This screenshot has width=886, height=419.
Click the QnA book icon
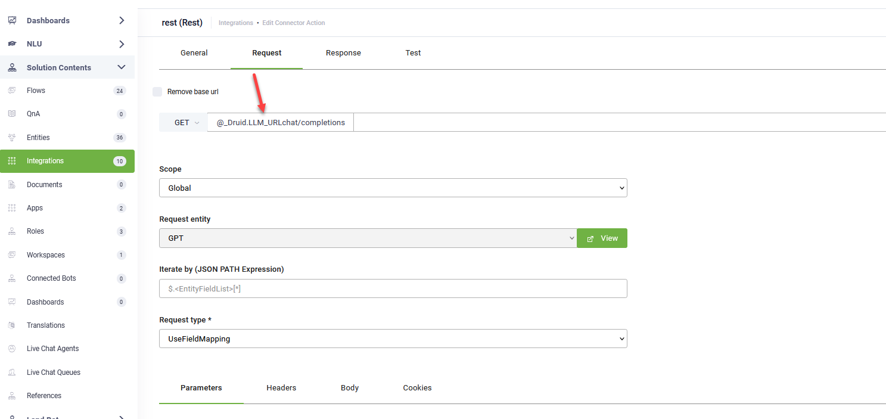coord(12,114)
